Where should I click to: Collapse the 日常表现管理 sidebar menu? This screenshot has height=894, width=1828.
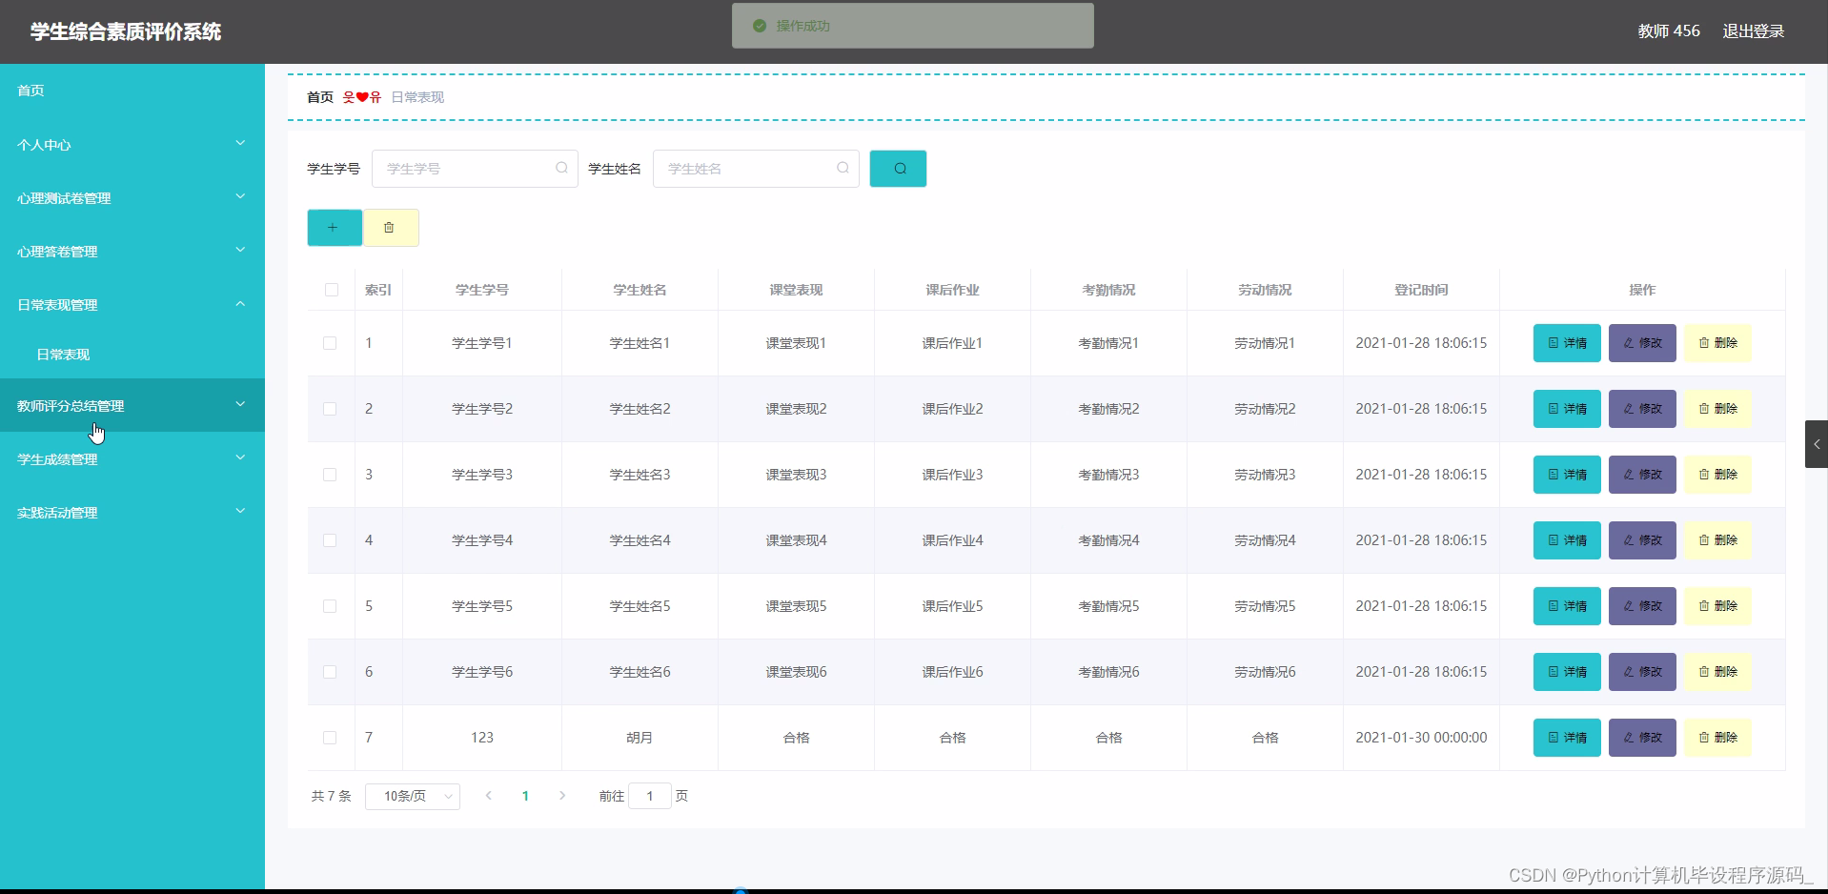[132, 305]
